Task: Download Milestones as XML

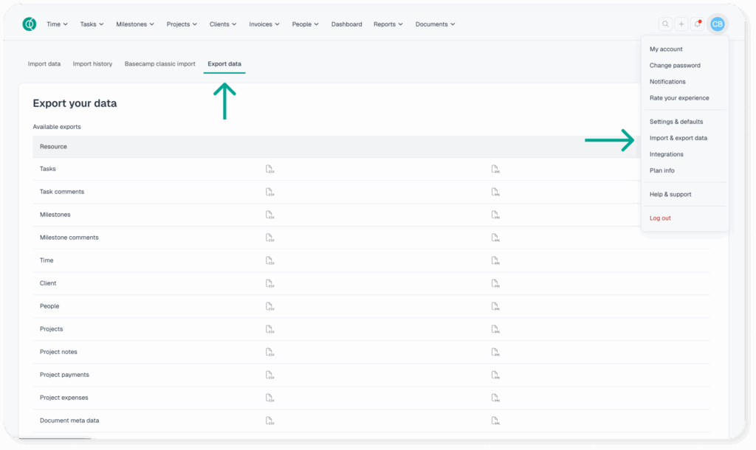Action: (x=495, y=215)
